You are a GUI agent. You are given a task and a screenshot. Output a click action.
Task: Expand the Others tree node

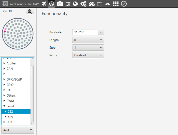pos(4,95)
